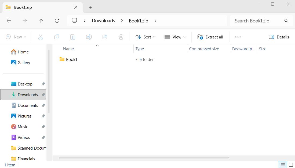The height and width of the screenshot is (168, 295).
Task: Expand chevron after This PC icon
Action: tap(85, 21)
